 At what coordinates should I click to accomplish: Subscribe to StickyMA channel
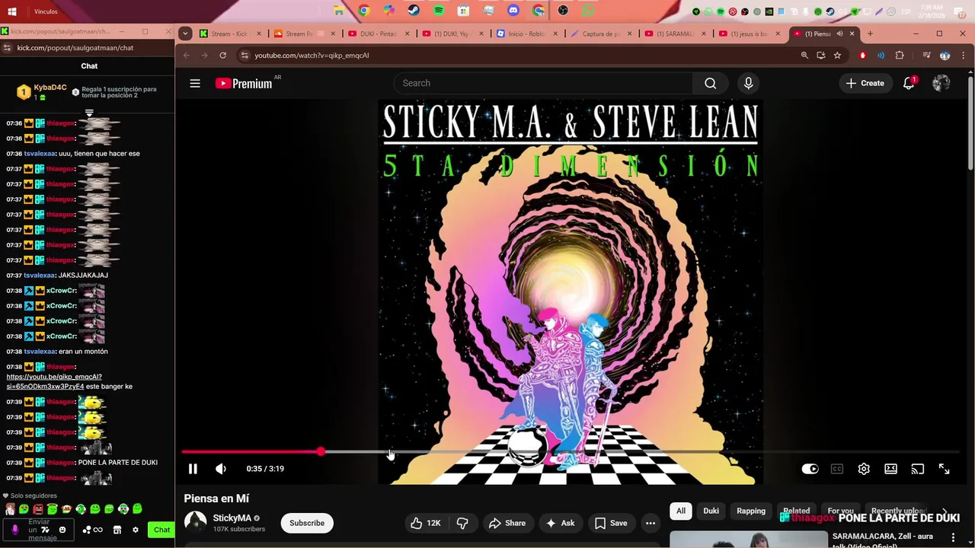coord(307,523)
